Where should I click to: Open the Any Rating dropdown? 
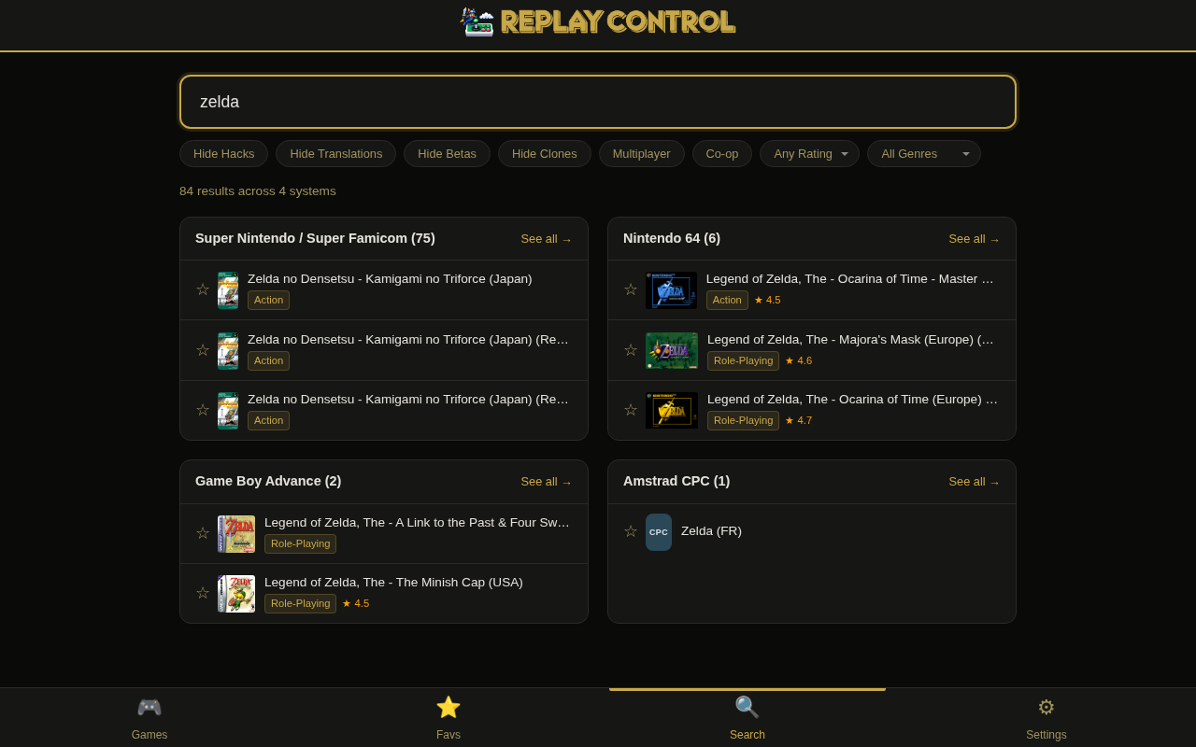pyautogui.click(x=809, y=154)
